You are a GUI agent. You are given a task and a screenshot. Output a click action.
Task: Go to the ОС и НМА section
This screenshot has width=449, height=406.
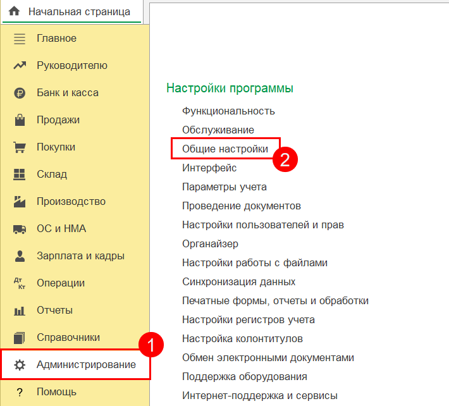click(61, 228)
